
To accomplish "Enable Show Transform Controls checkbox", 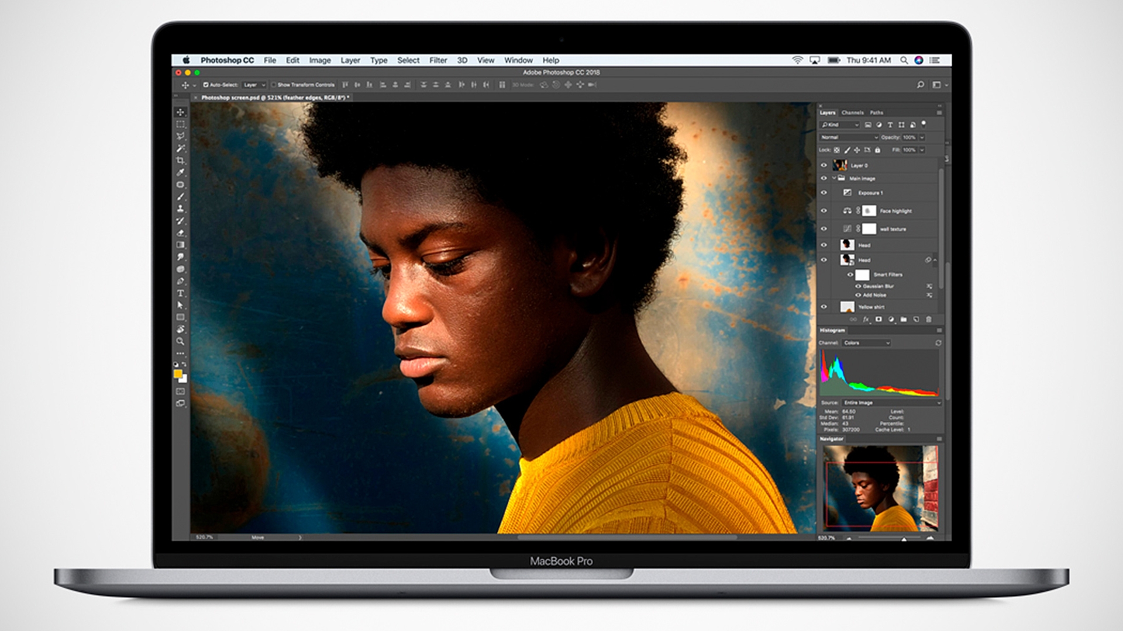I will tap(273, 85).
